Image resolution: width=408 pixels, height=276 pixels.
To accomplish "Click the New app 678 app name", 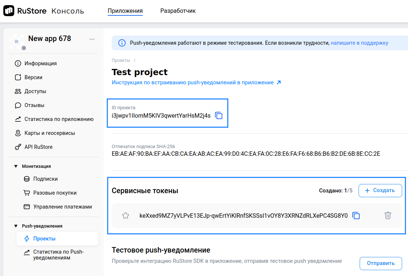I will pyautogui.click(x=49, y=38).
